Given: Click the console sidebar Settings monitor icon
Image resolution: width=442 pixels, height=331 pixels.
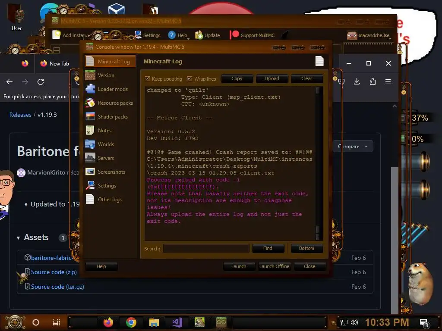Looking at the screenshot, I should (90, 185).
